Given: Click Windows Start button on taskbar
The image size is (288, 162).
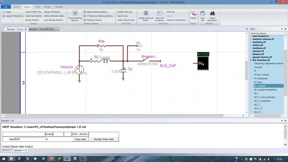Looking at the screenshot, I should [4, 159].
